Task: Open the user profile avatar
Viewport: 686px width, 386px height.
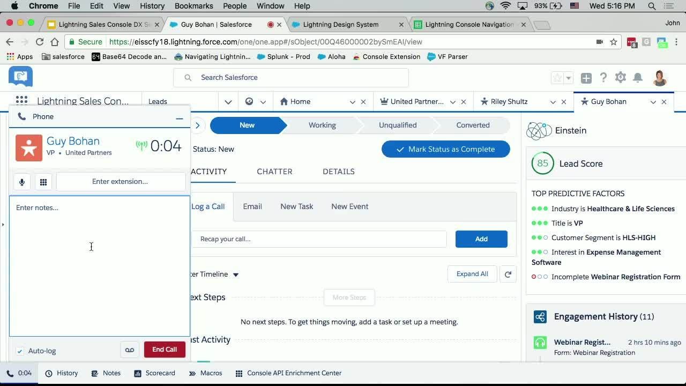Action: point(660,78)
